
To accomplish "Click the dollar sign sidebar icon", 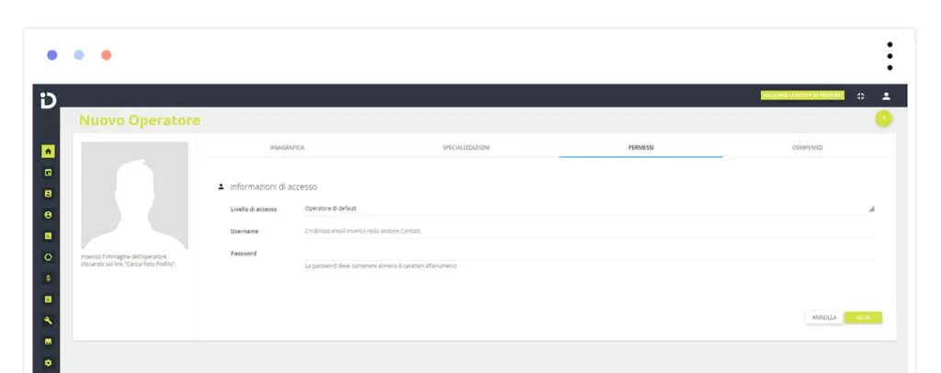I will [48, 277].
